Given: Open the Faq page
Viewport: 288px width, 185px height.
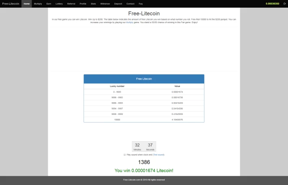Looking at the screenshot, I should [x=140, y=4].
